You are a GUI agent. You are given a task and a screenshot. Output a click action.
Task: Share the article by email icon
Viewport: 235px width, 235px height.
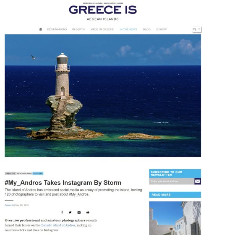coord(79,212)
